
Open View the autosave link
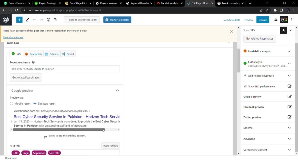[13, 37]
